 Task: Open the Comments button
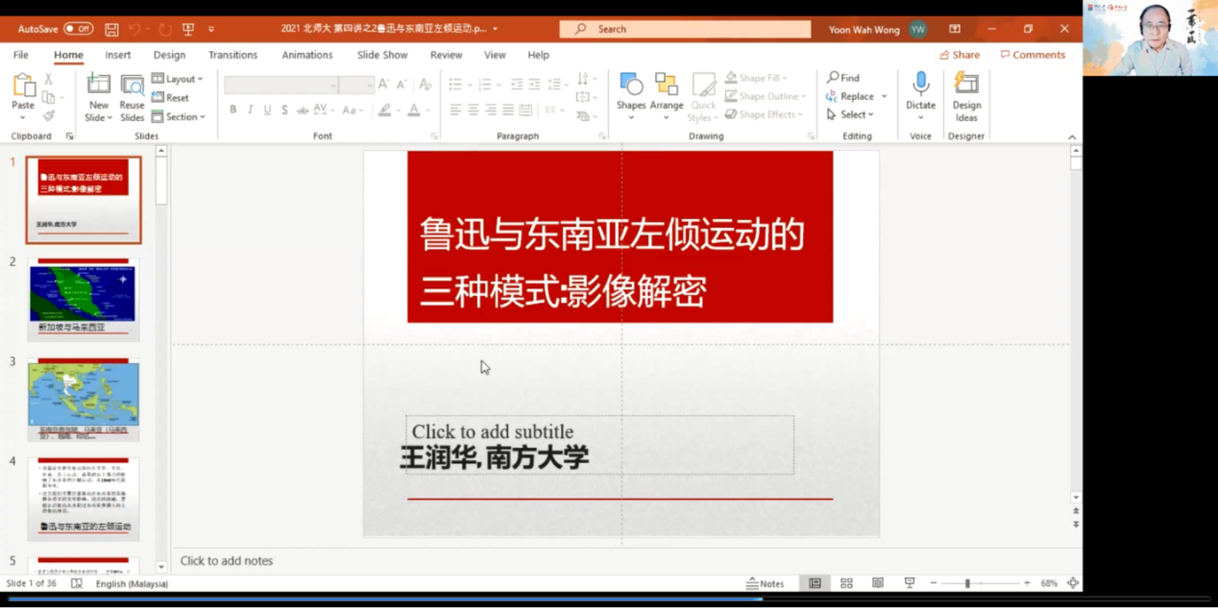pyautogui.click(x=1033, y=55)
